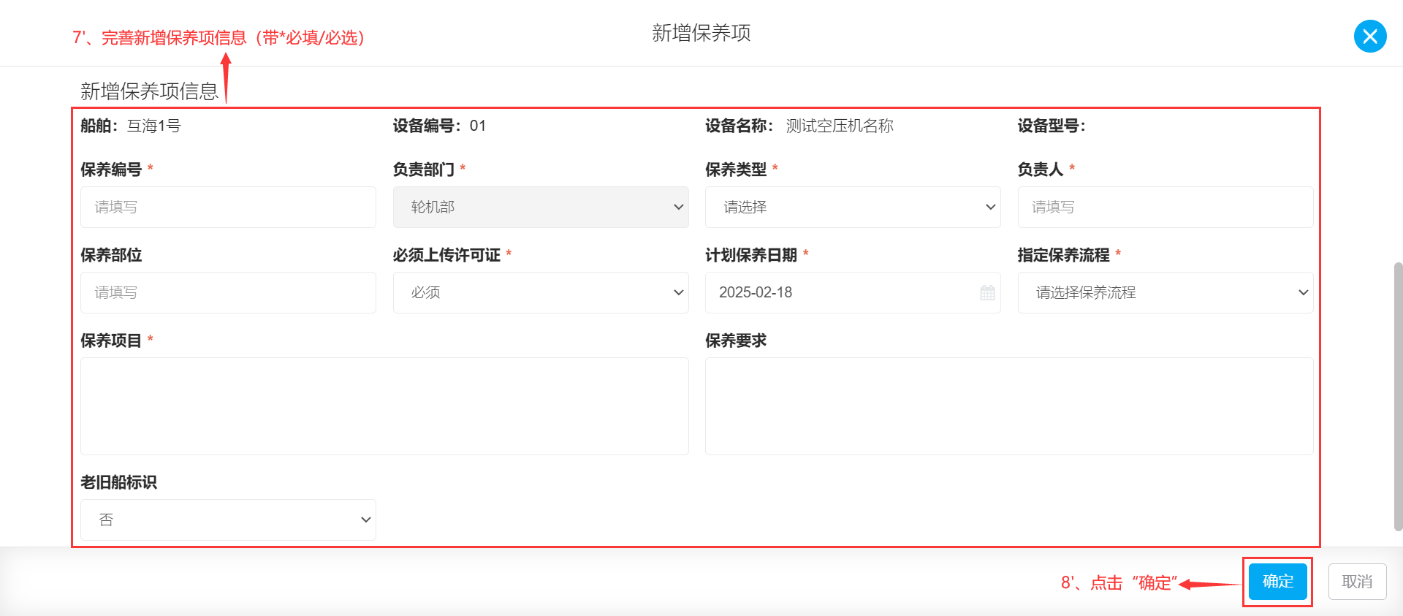Click the dialog's vertical scrollbar
Image resolution: width=1403 pixels, height=616 pixels.
tap(1398, 396)
